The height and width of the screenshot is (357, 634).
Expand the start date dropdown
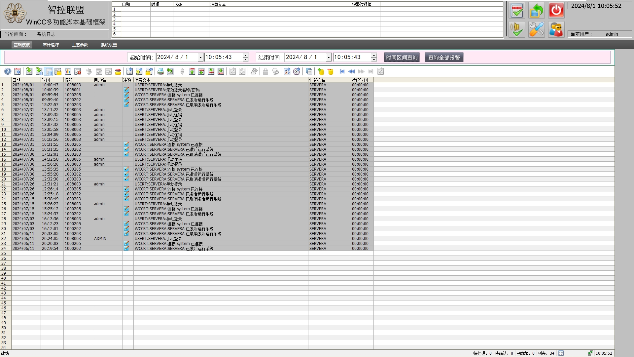click(x=200, y=58)
